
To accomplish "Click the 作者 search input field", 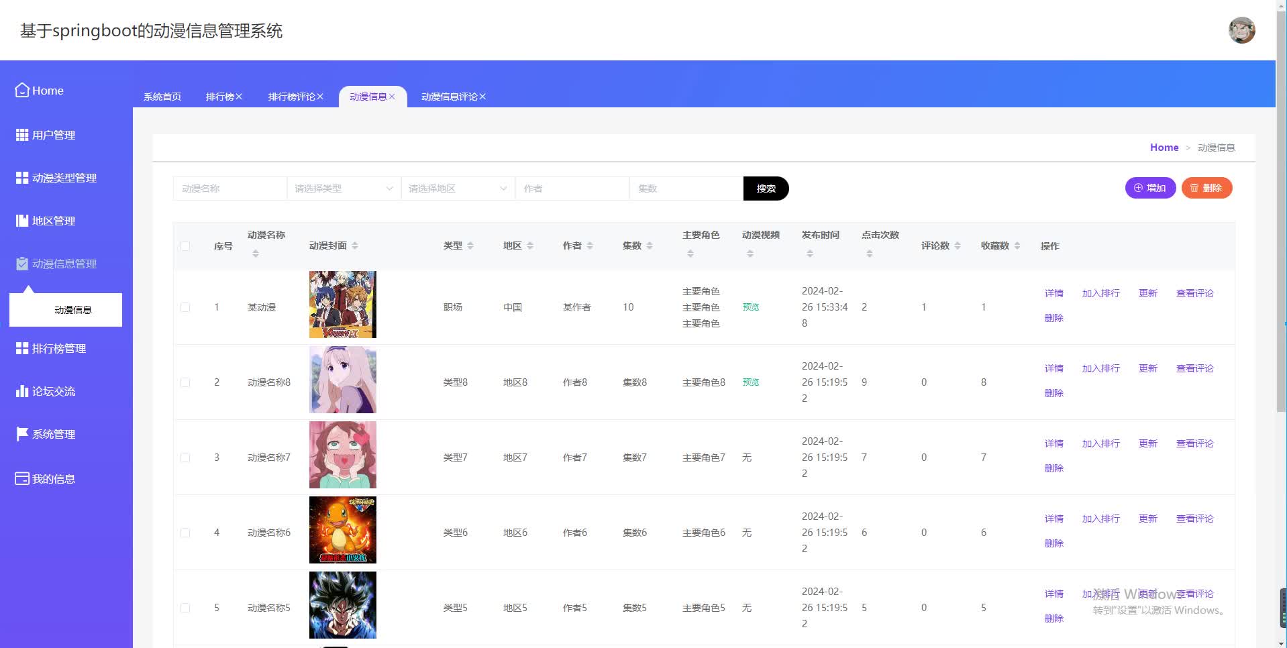I will click(572, 188).
